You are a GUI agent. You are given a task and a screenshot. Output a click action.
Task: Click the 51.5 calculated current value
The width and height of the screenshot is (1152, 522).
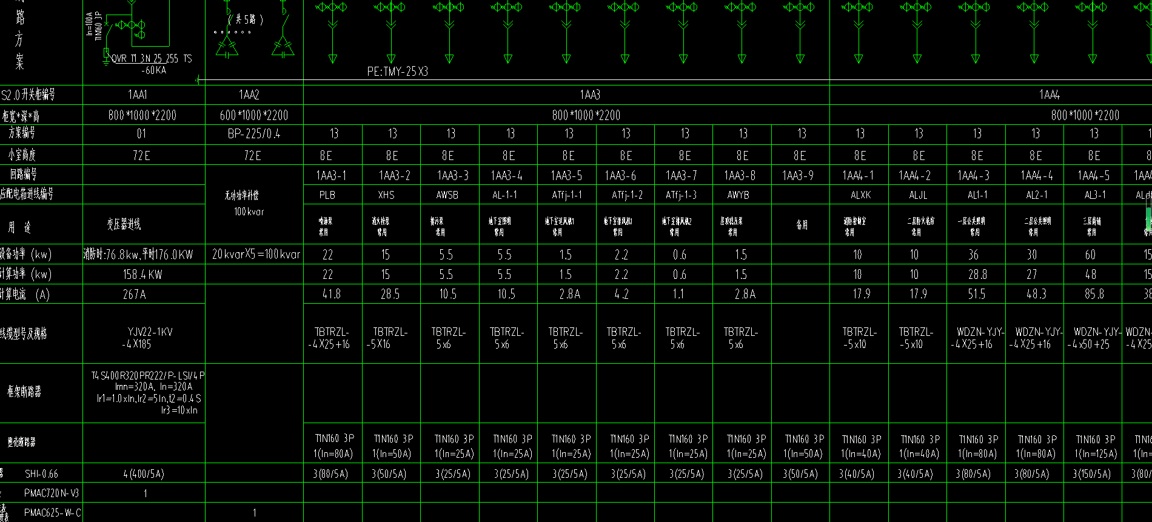(976, 294)
